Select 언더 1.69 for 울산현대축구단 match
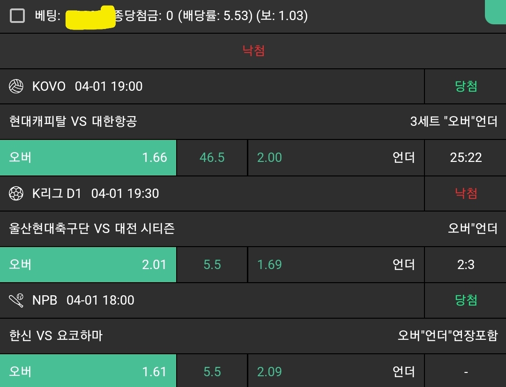 point(336,265)
